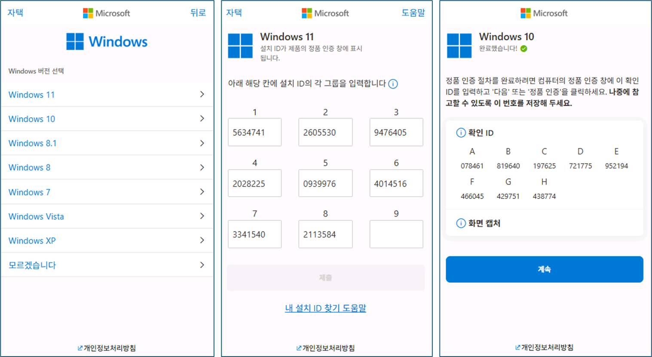This screenshot has height=357, width=652.
Task: Choose Windows Vista entry
Action: (x=107, y=217)
